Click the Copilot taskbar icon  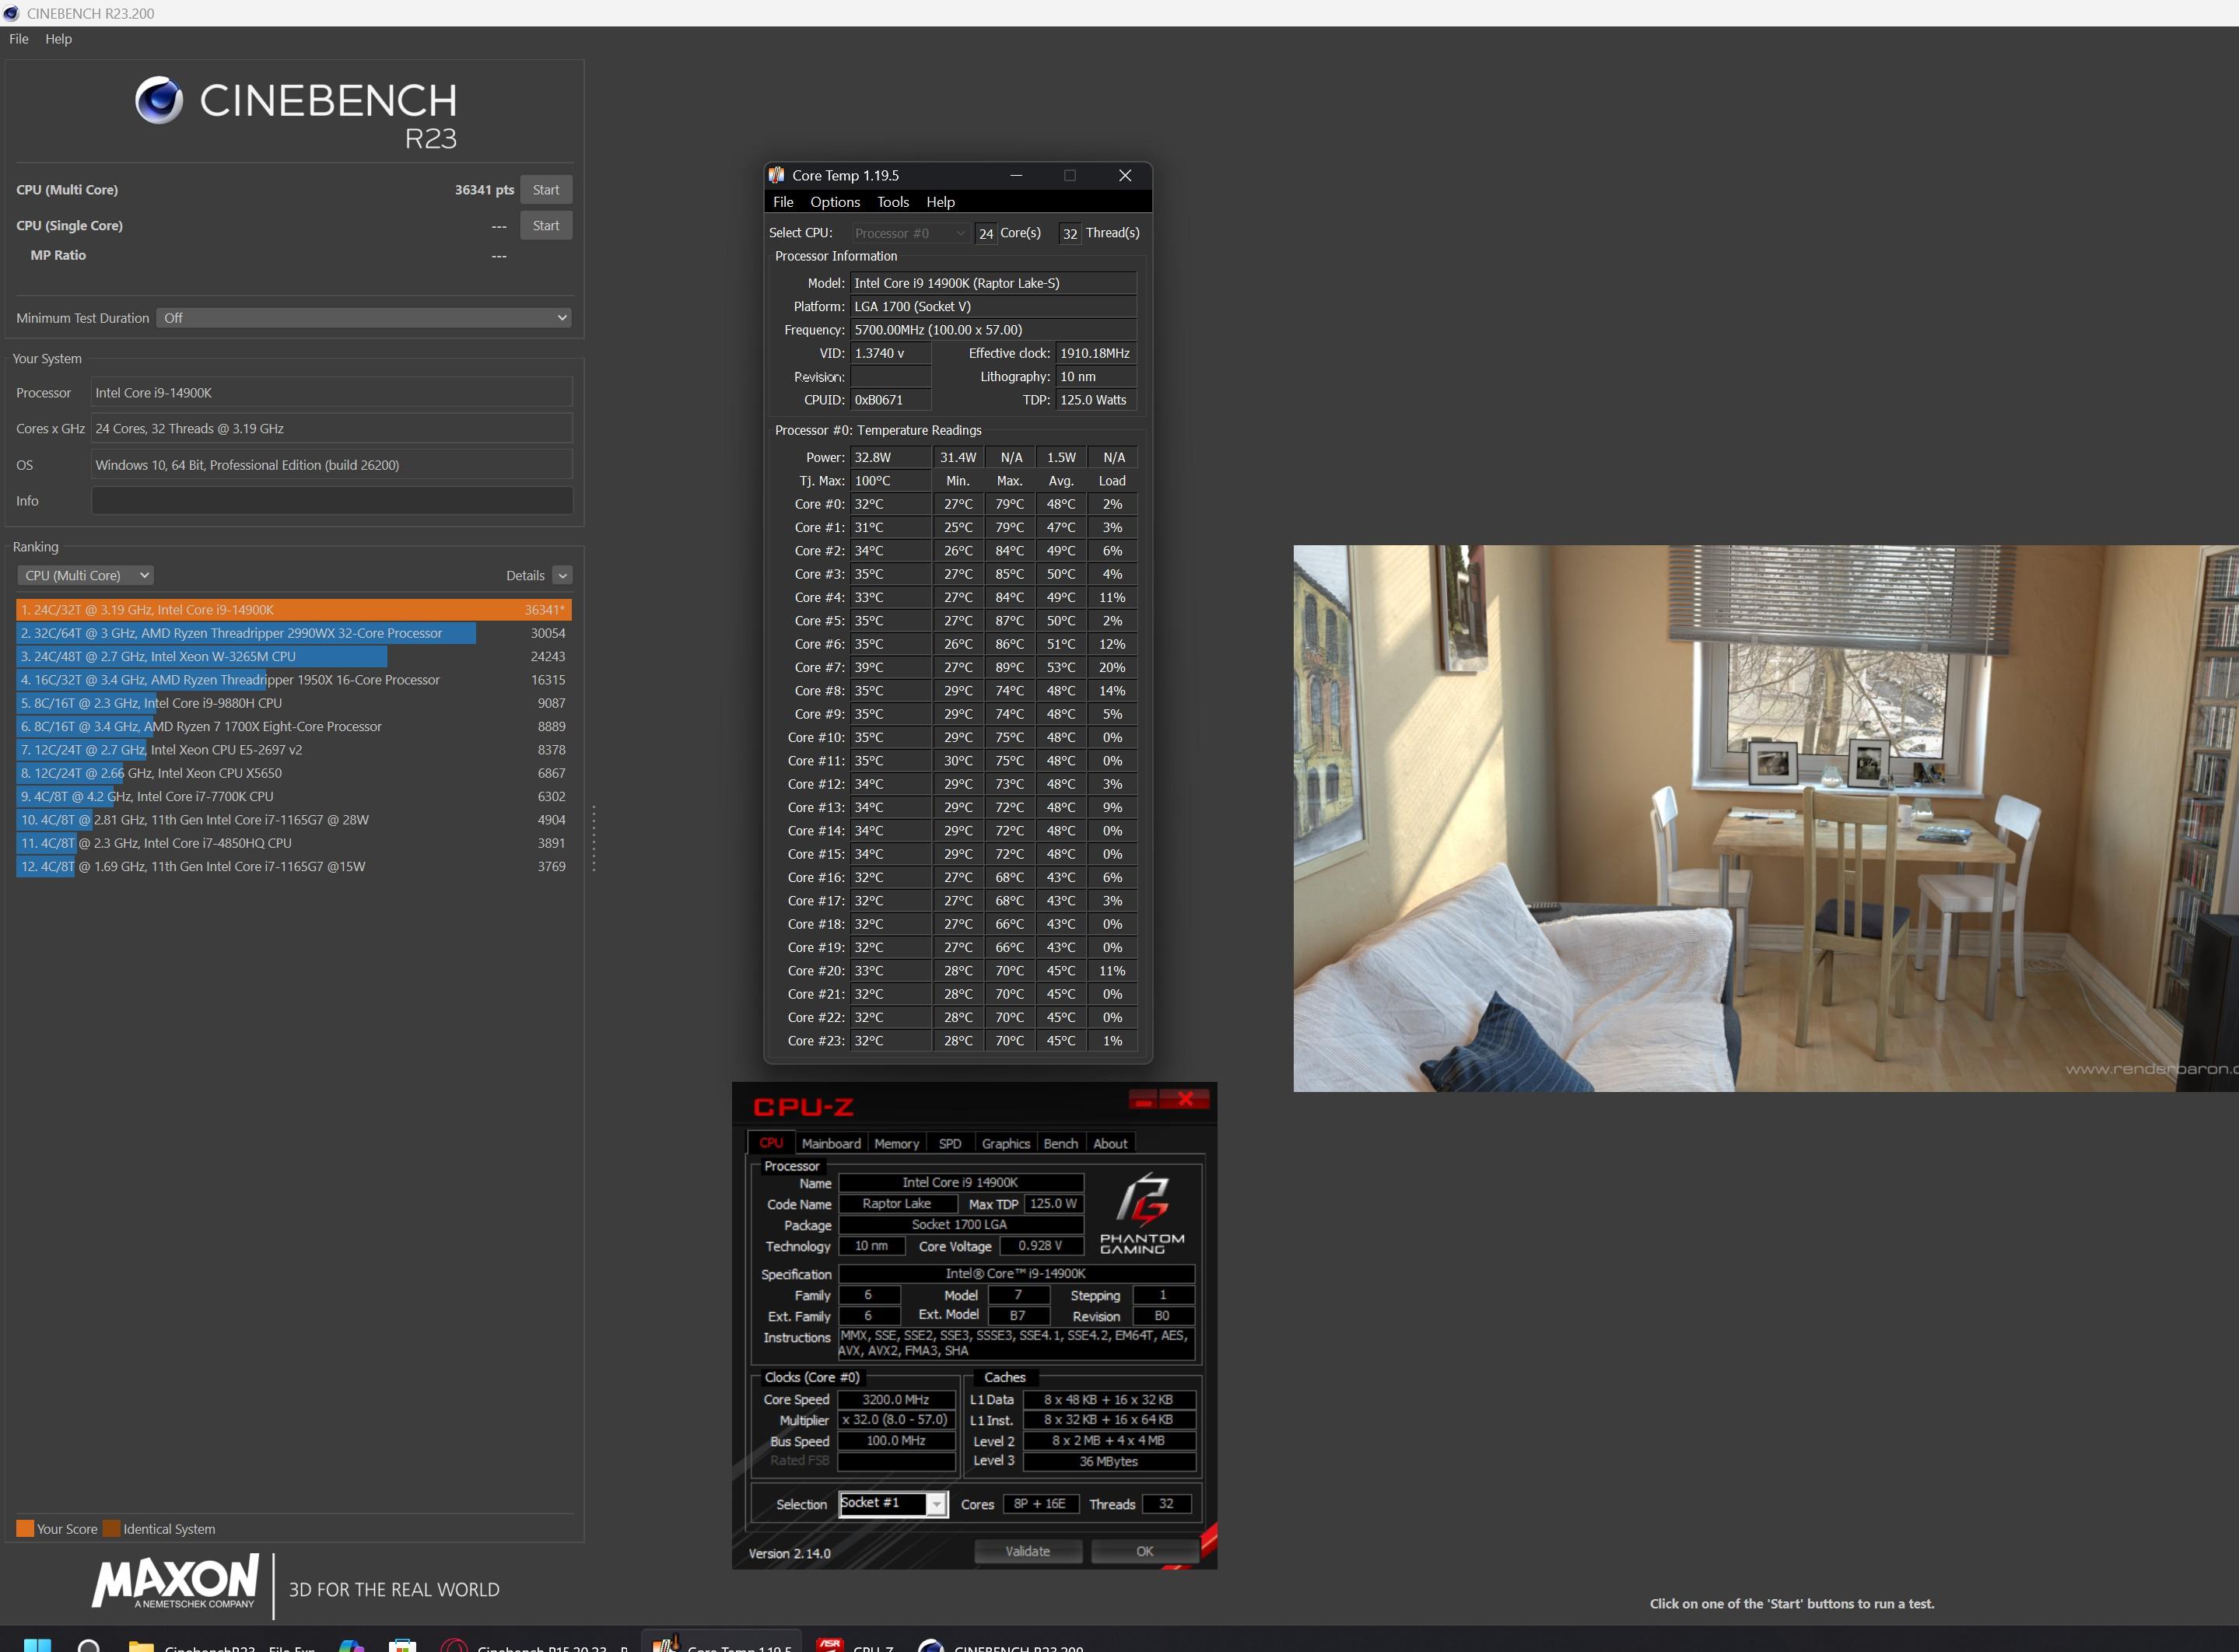351,1645
